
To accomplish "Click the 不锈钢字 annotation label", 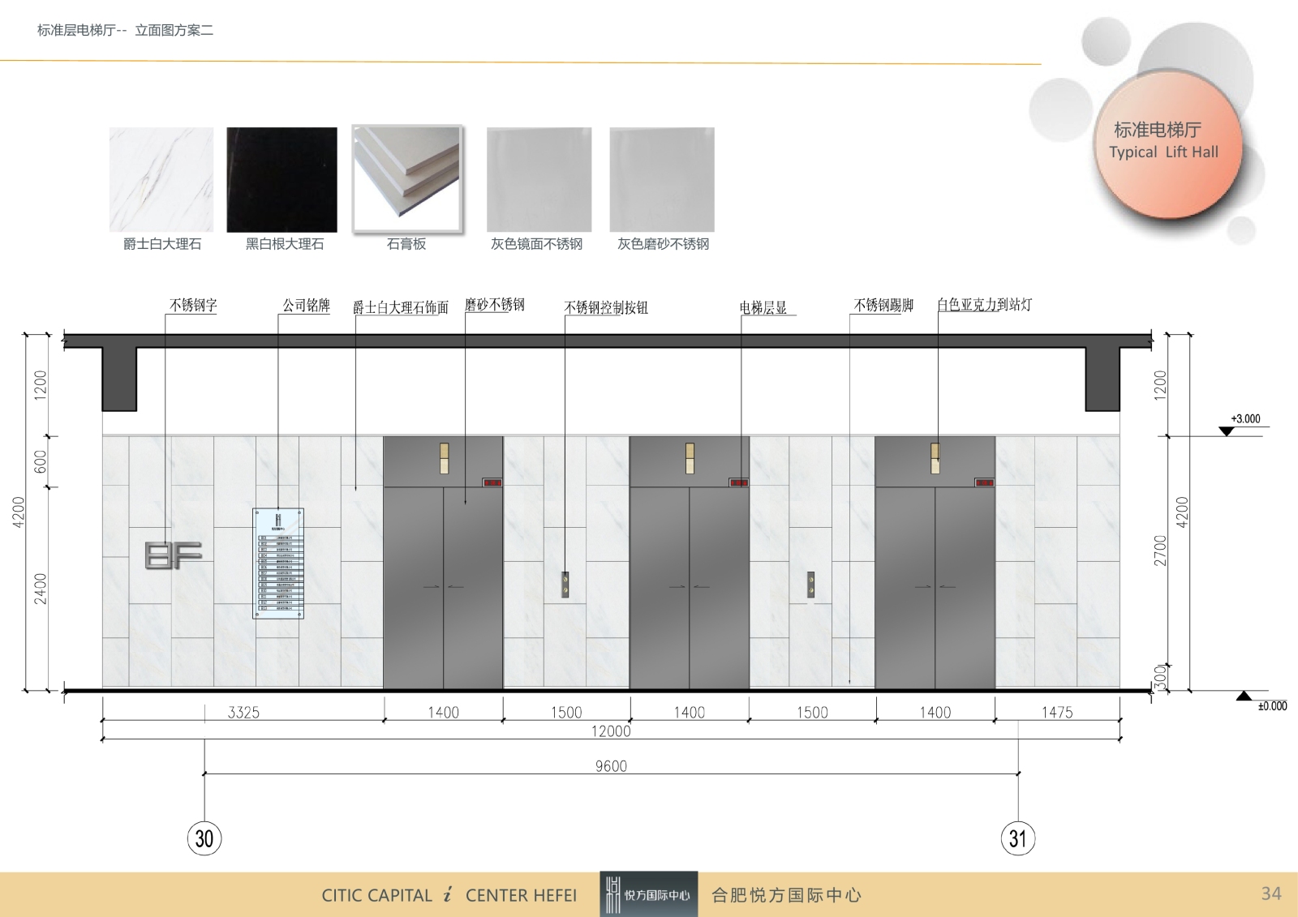I will coord(193,305).
